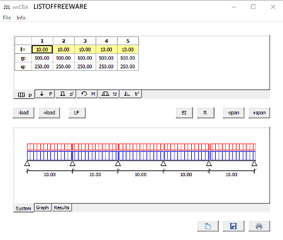Click column header 3
283x240 pixels.
(x=85, y=41)
